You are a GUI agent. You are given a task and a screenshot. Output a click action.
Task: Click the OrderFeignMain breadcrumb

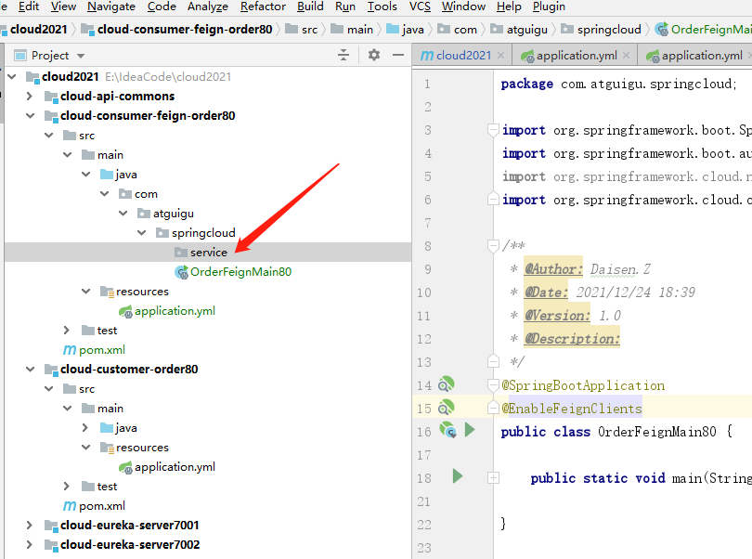click(x=703, y=30)
